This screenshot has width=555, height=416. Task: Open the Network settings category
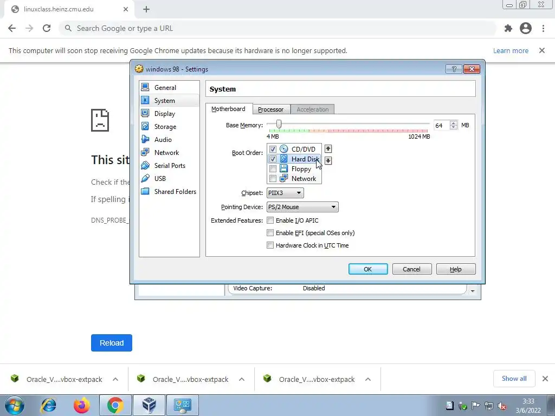click(x=169, y=152)
